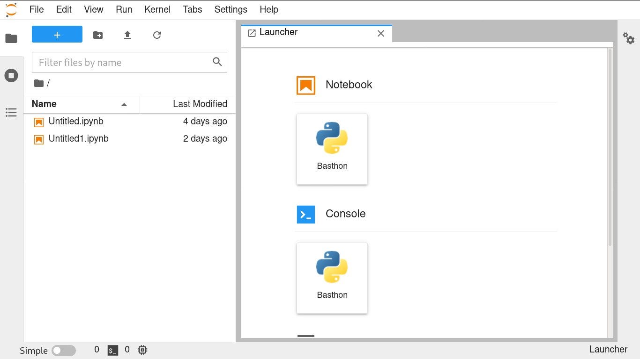Screen dimensions: 640x359
Task: Sort files by Name column
Action: (44, 104)
